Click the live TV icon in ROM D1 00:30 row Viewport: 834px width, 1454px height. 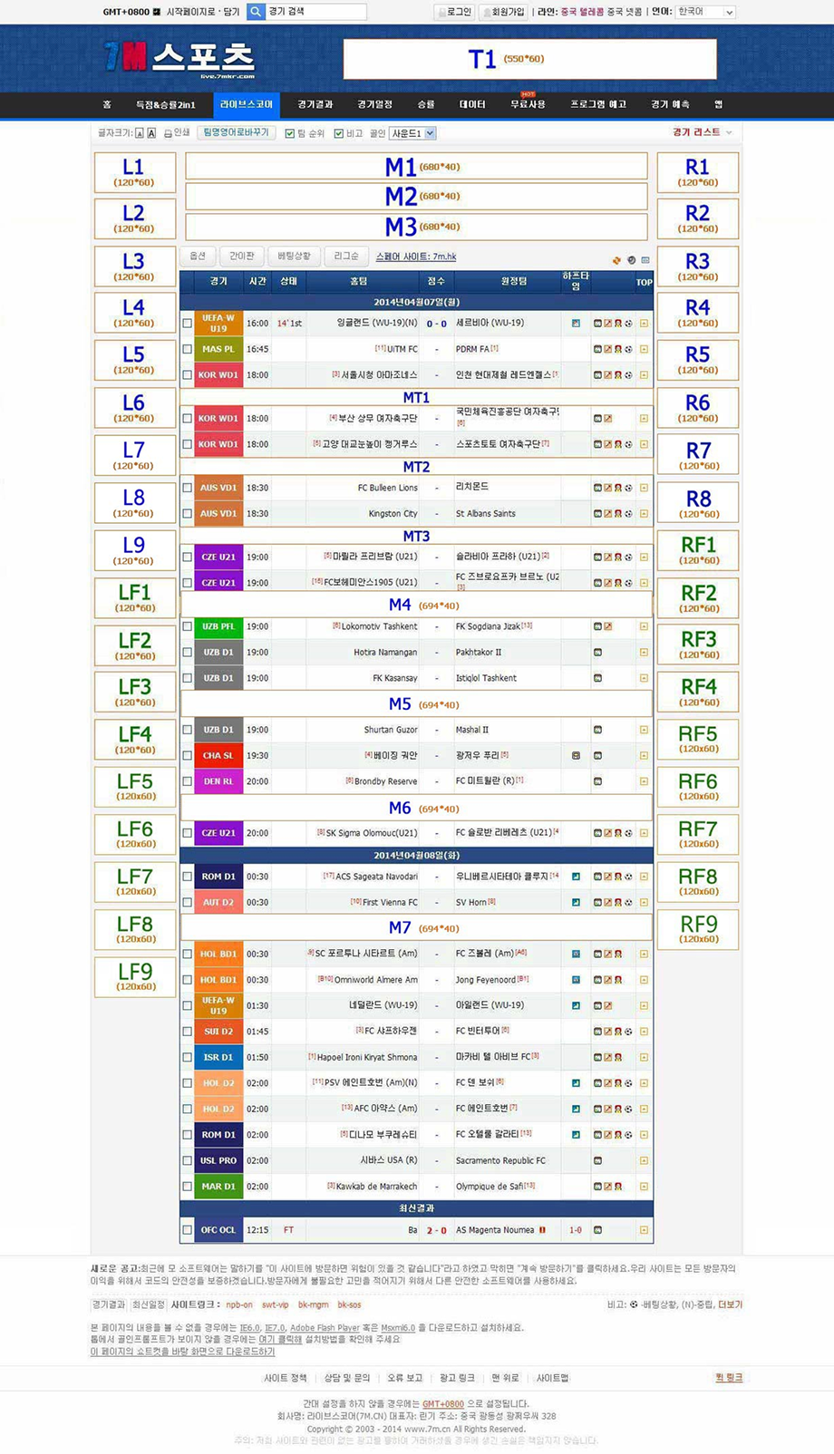(x=576, y=877)
